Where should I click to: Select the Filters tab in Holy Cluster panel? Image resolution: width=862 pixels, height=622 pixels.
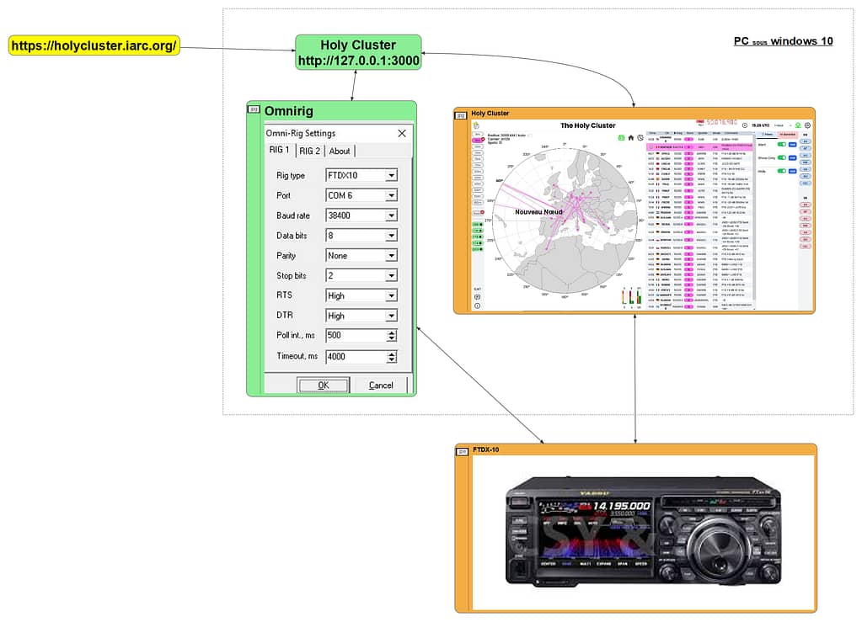point(766,135)
